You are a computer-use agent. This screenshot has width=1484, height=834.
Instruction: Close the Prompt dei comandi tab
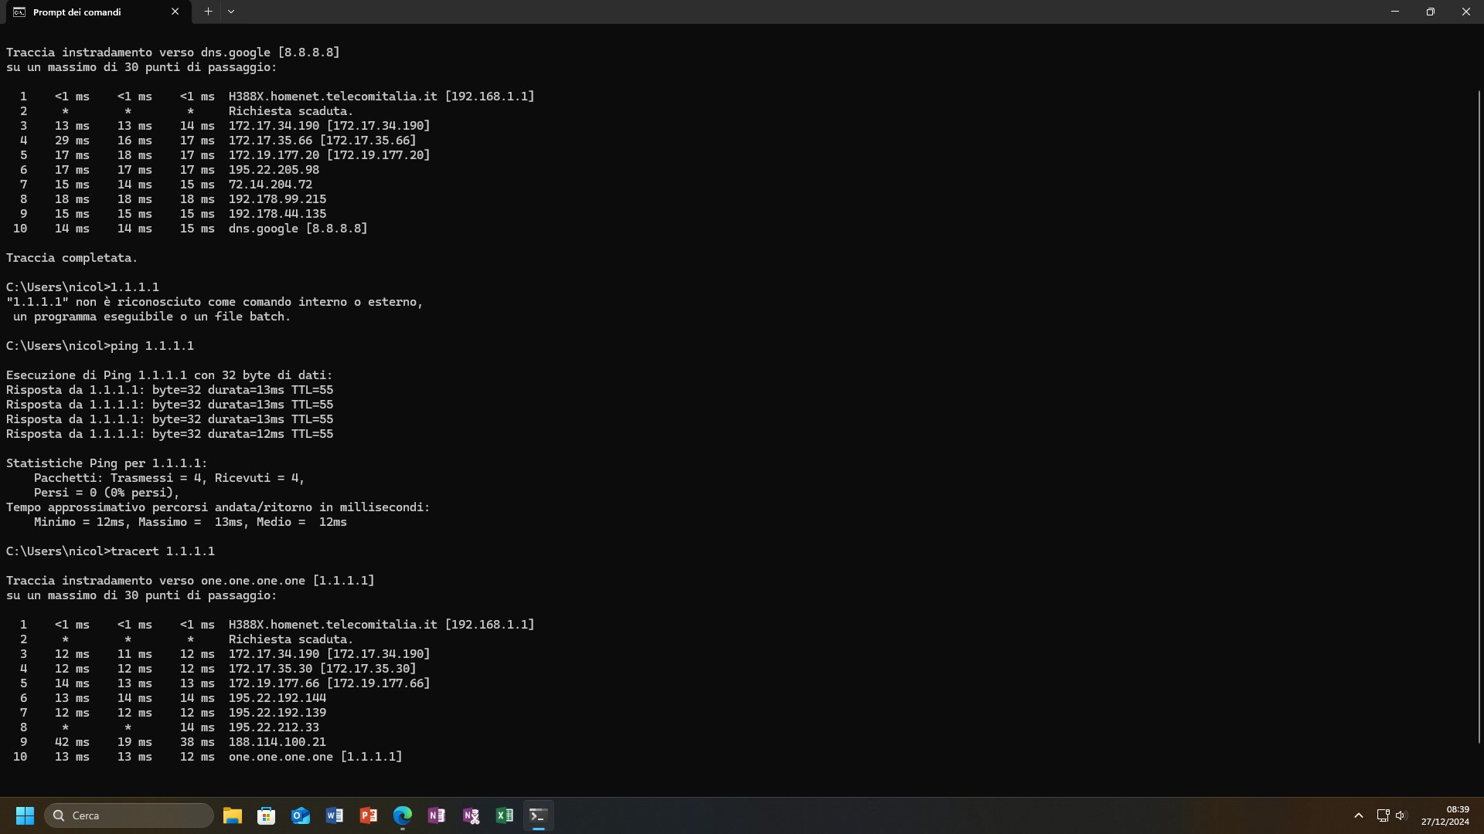tap(175, 12)
